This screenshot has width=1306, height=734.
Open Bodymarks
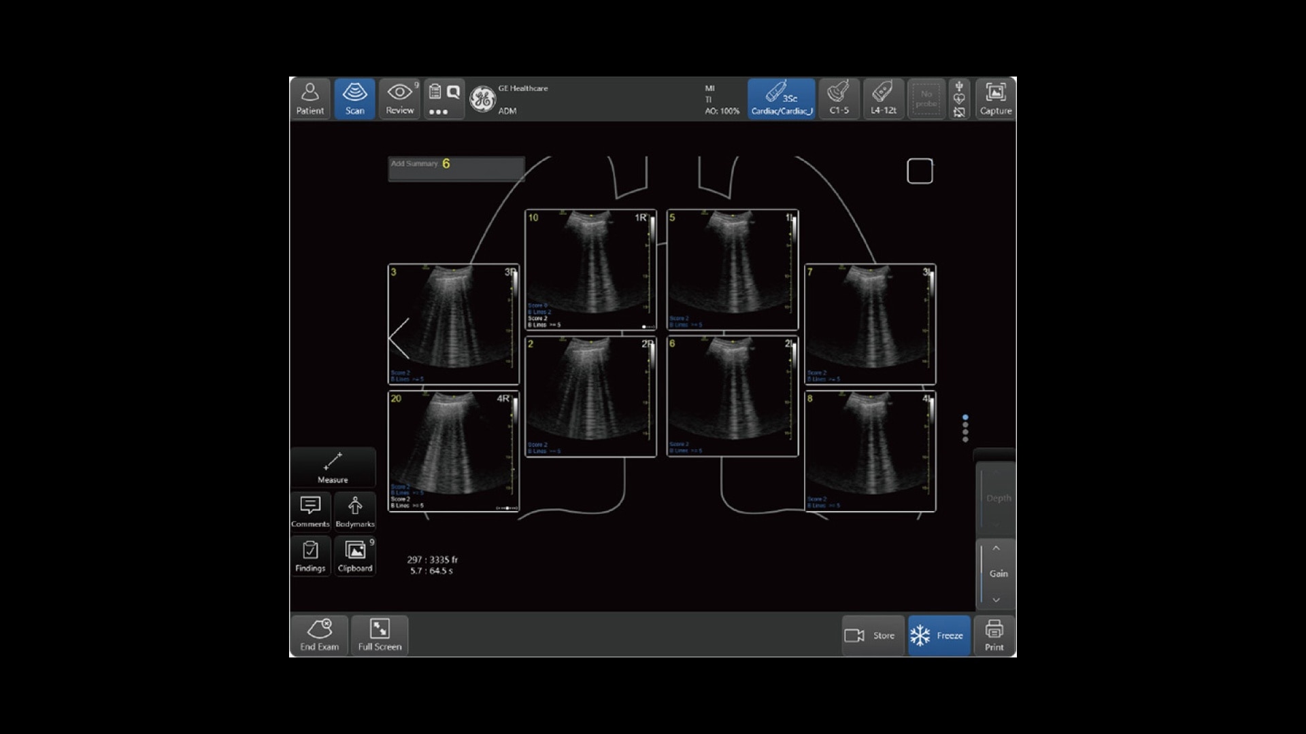click(x=354, y=511)
